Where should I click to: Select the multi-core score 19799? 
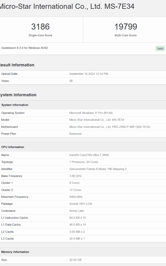(126, 27)
